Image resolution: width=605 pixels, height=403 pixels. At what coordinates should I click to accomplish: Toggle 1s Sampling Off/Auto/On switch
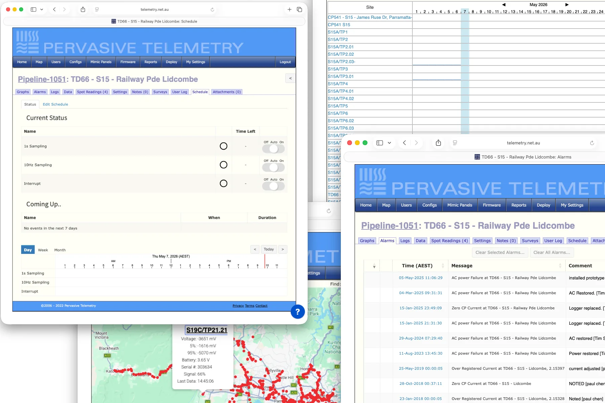tap(274, 149)
